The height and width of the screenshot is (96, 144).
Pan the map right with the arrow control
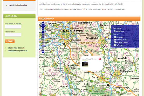point(44,26)
